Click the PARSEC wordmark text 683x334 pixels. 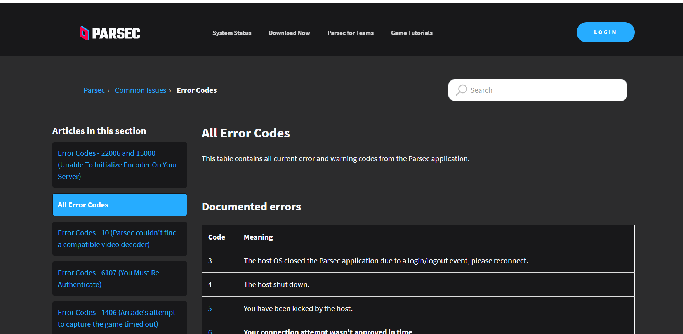[116, 33]
